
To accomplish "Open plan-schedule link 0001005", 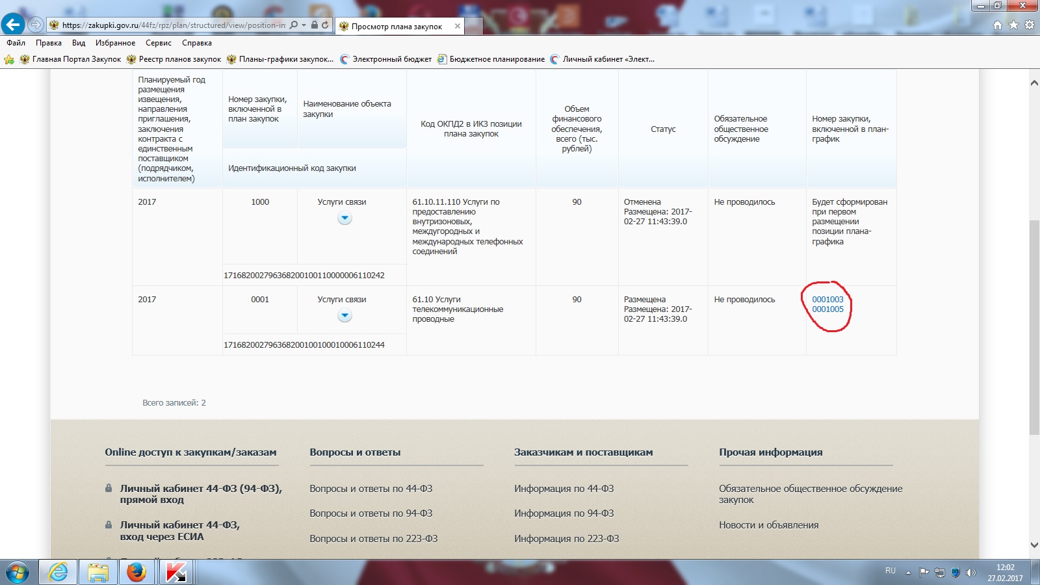I will [x=827, y=309].
